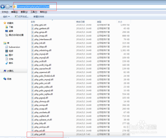Select php_pdo_odbc.dll file icon
166x138 pixels.
[x=33, y=87]
